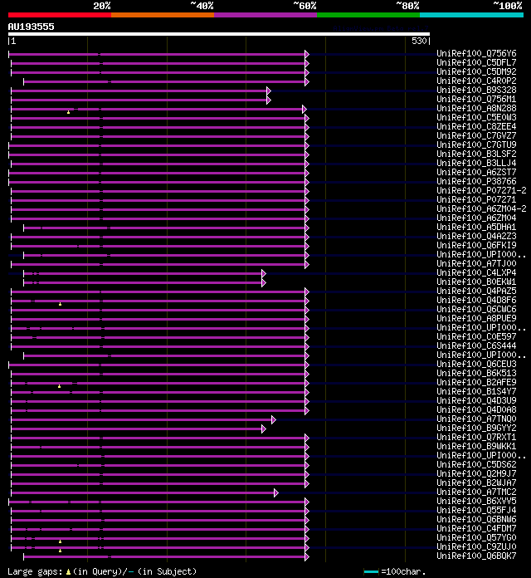Select the UniRef100_C6S444 label
The width and height of the screenshot is (531, 578).
(476, 345)
